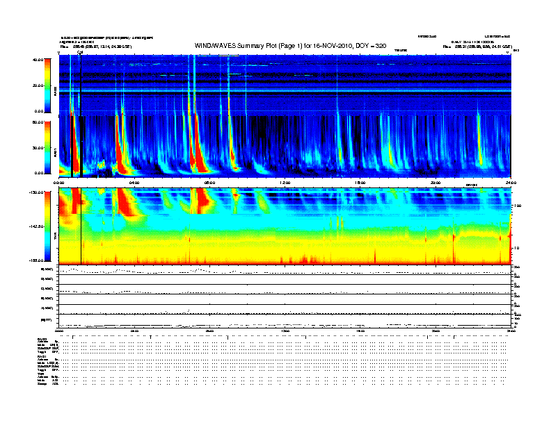Viewport: 551px width, 425px height.
Task: Click the Cal marker above RAD2 panel
Action: (x=81, y=51)
